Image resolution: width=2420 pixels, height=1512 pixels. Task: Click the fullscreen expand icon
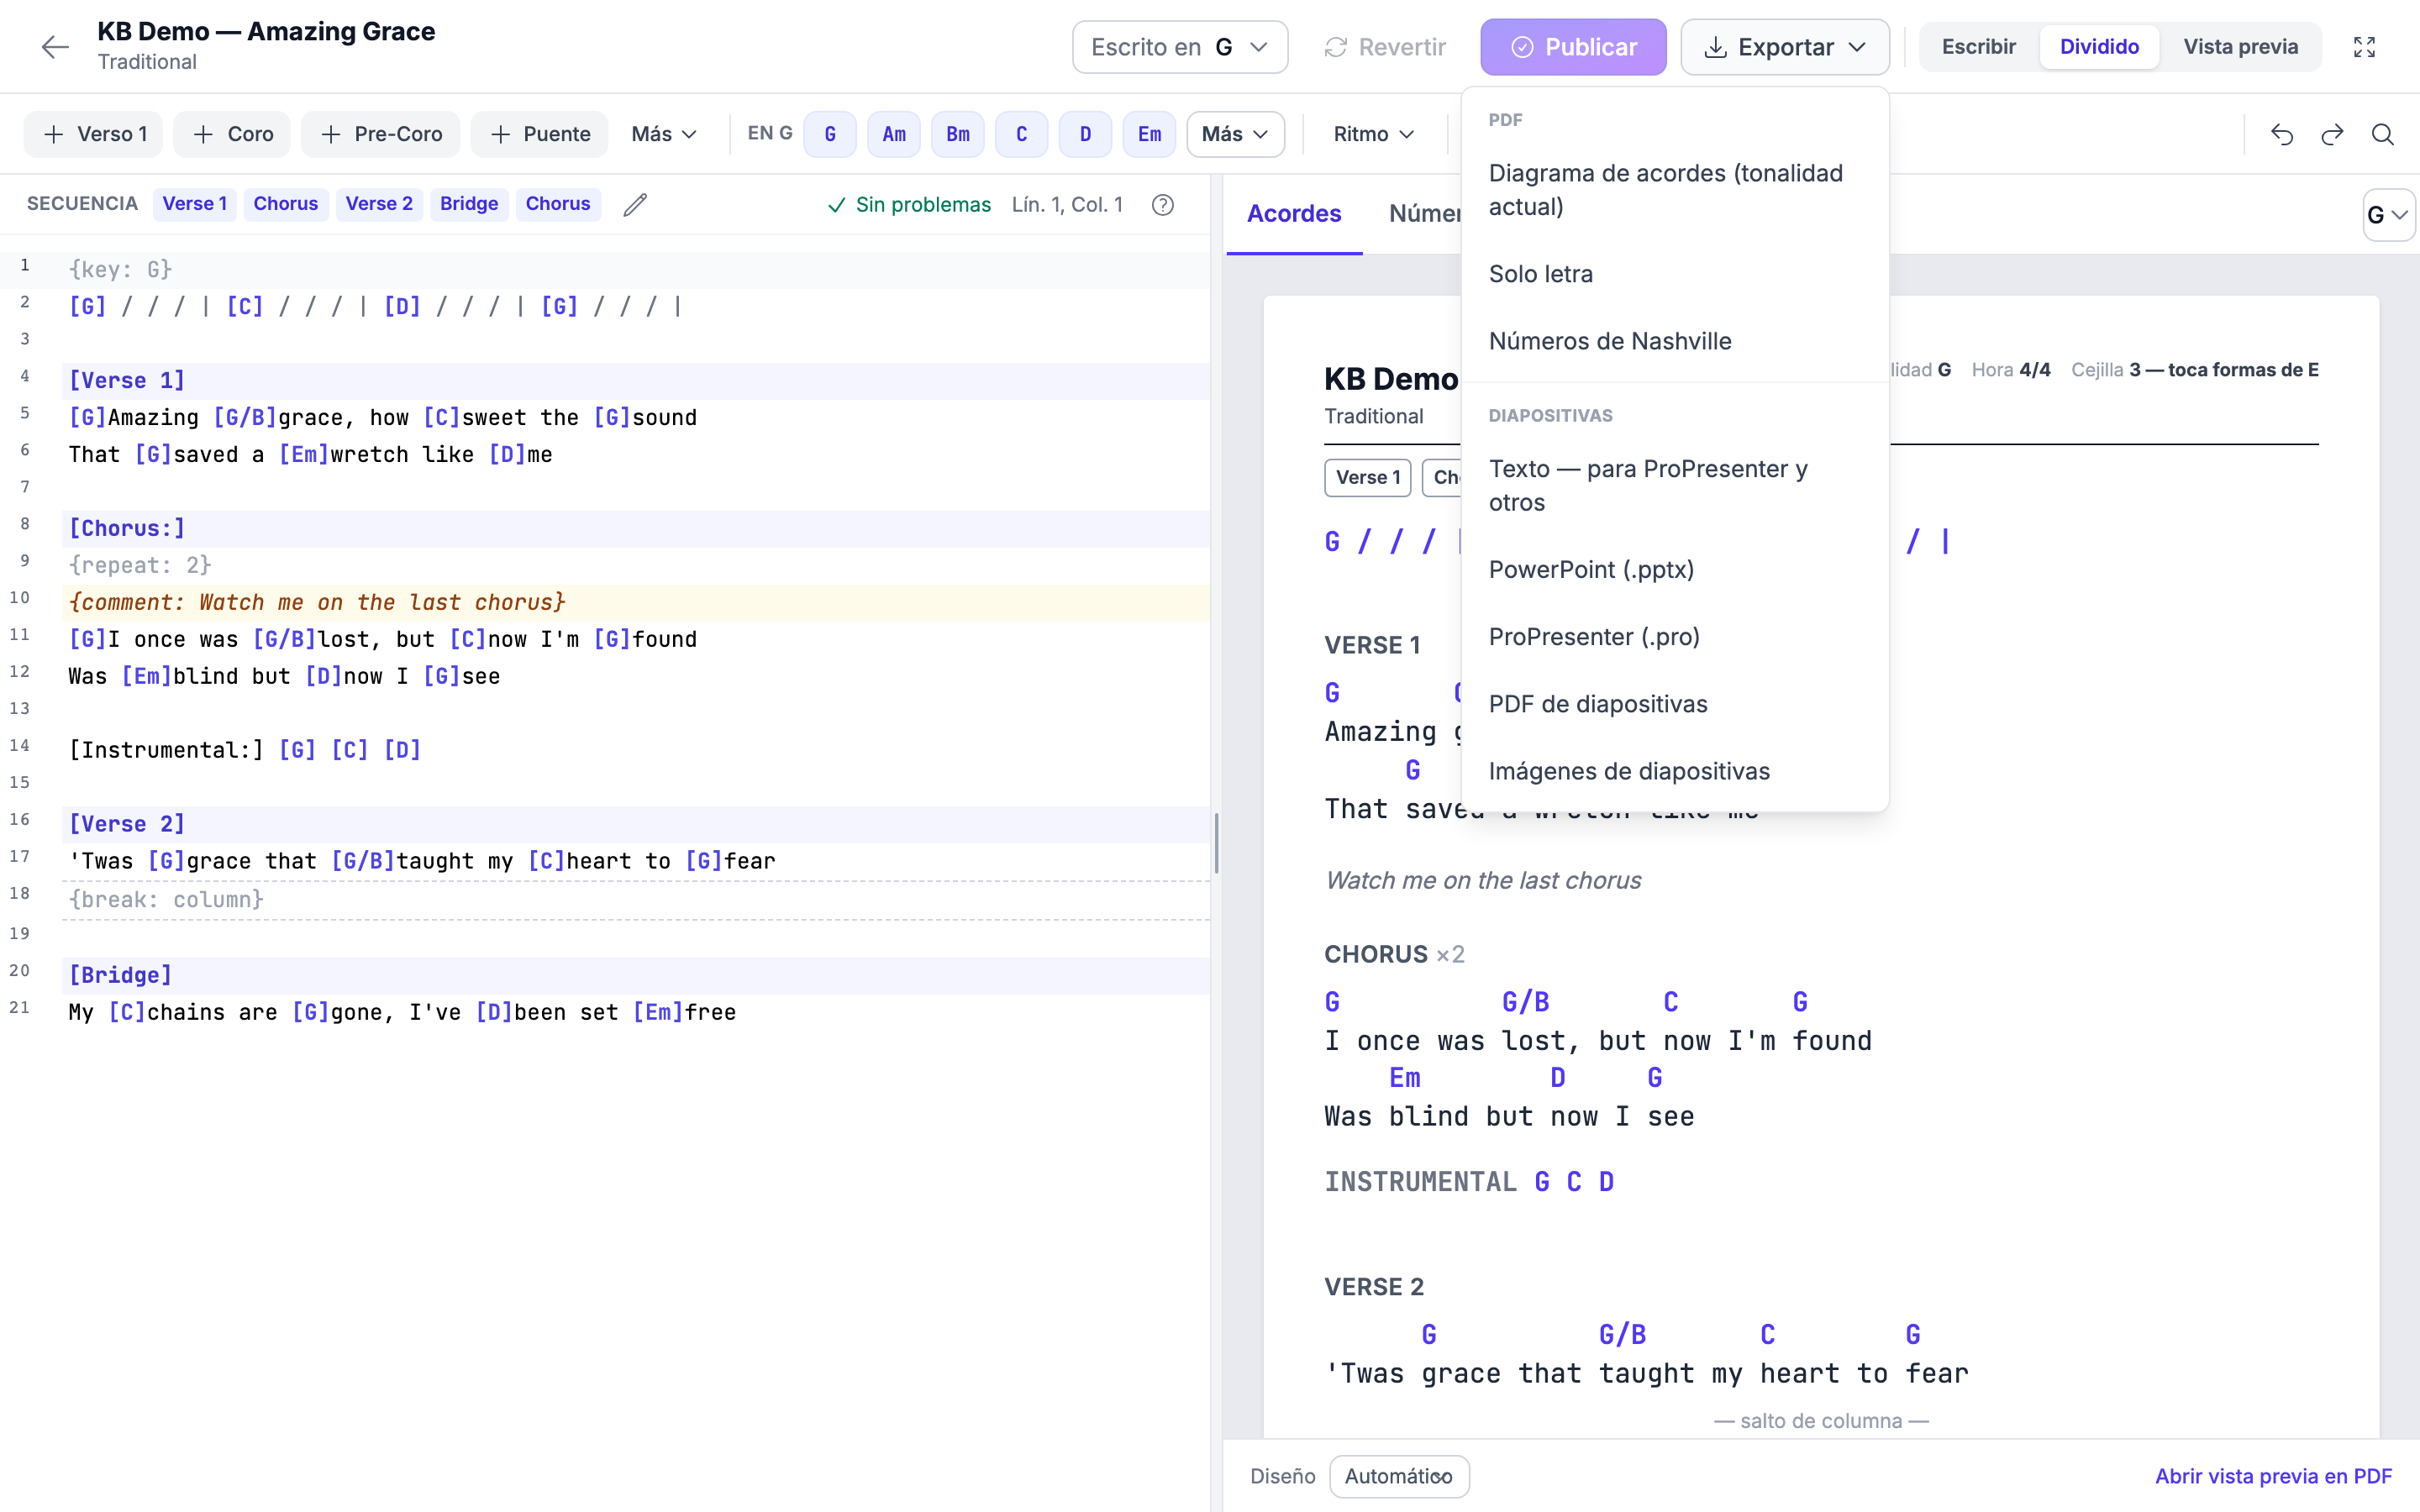tap(2364, 47)
